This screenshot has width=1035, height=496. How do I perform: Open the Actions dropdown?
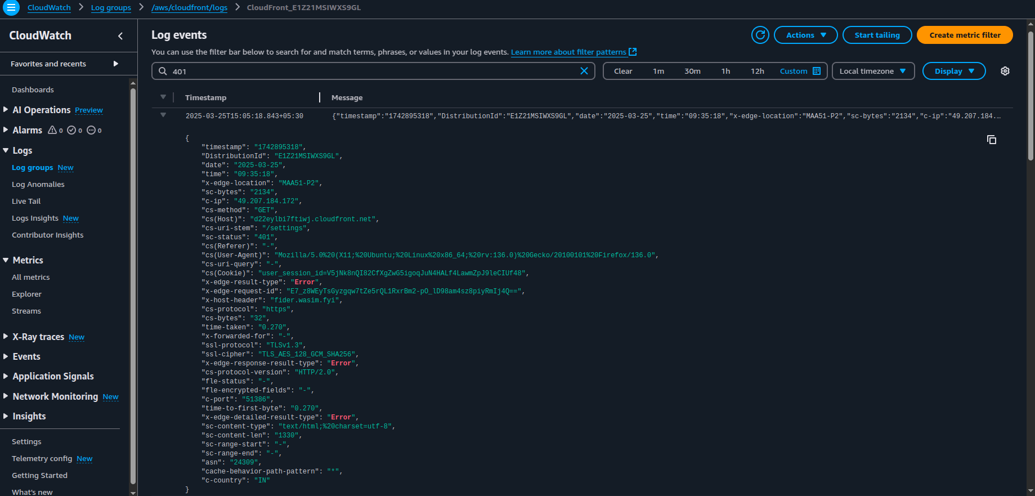(x=806, y=35)
